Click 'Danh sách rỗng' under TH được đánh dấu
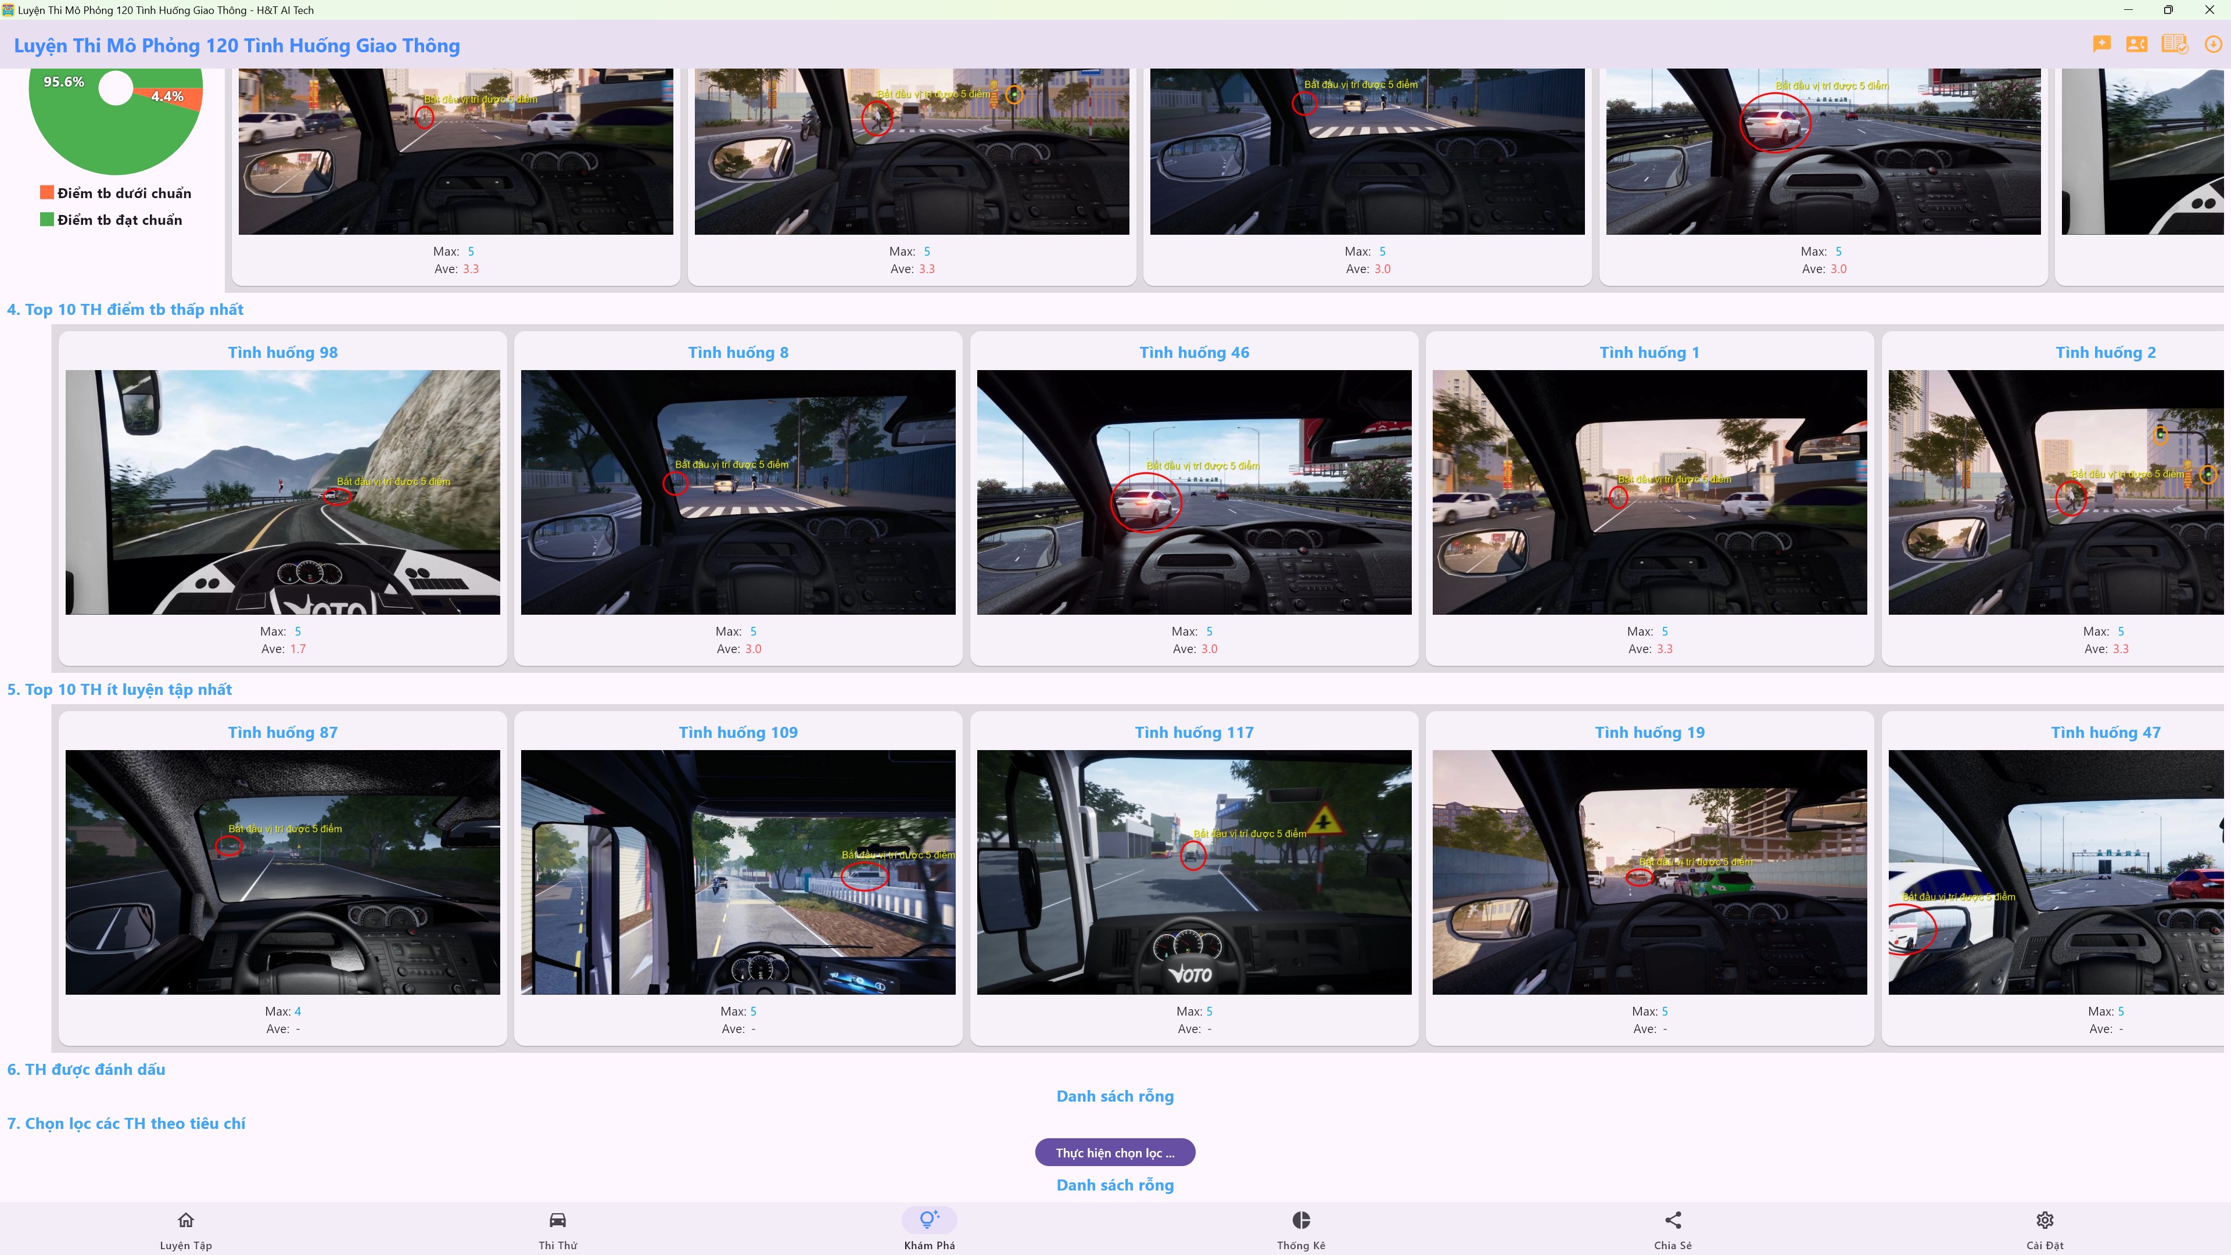 pyautogui.click(x=1115, y=1096)
